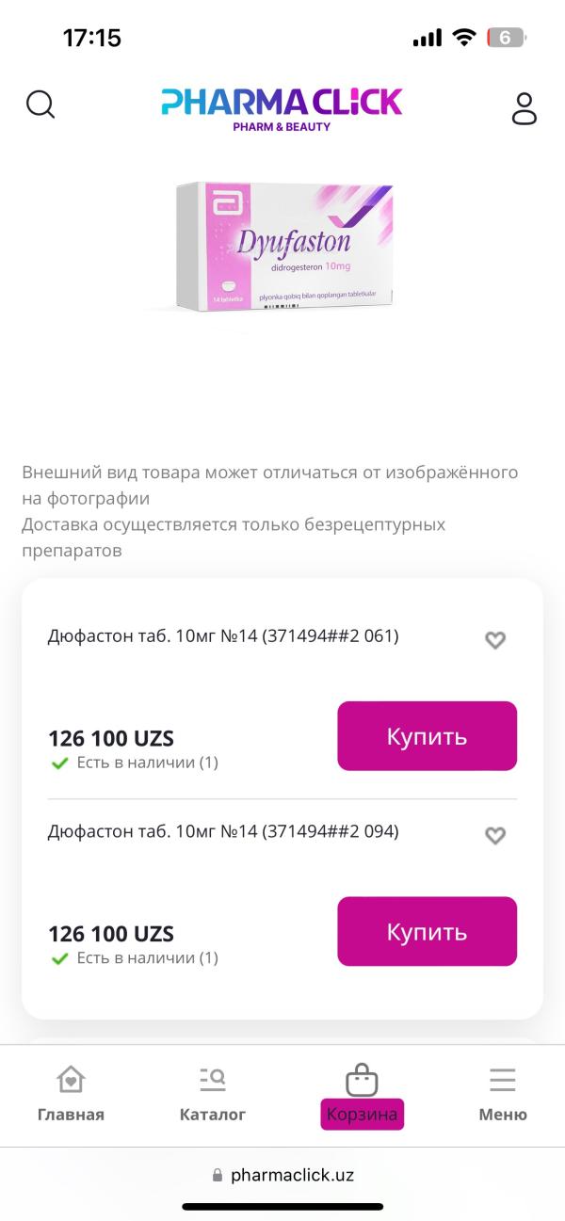Open the Корзина shopping bag icon

(362, 1080)
